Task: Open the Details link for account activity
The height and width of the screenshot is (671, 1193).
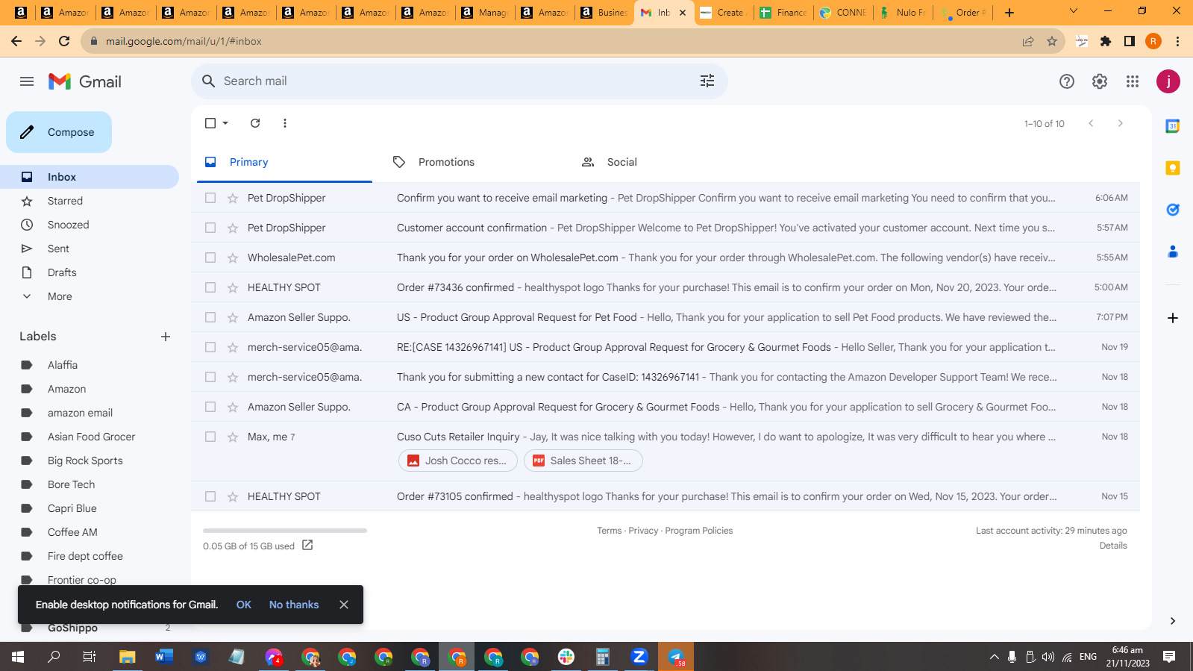Action: click(1113, 546)
